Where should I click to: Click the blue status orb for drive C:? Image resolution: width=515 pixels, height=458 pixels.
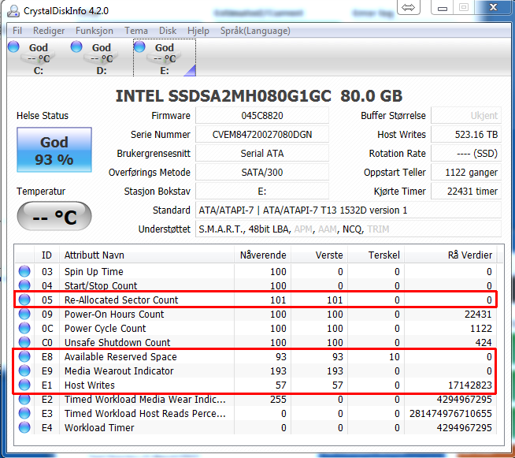coord(14,47)
